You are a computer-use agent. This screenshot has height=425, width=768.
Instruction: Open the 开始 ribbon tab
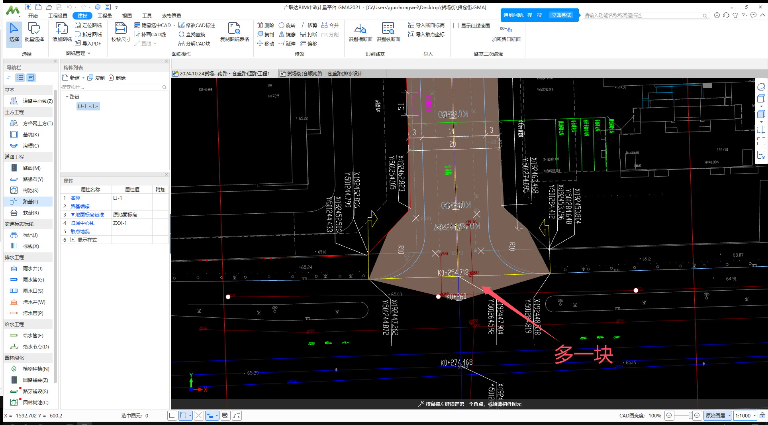(33, 16)
